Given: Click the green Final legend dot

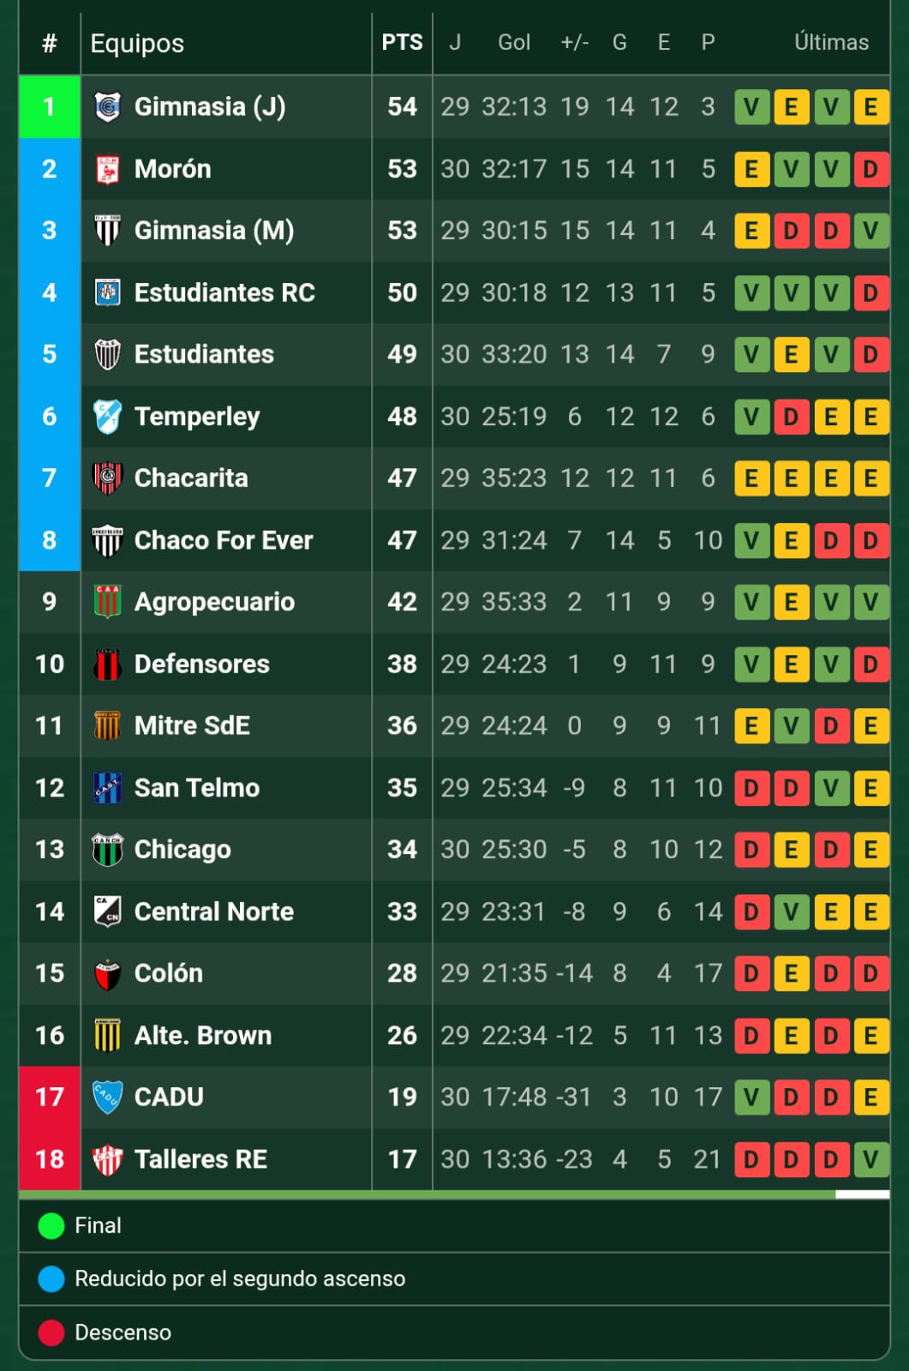Looking at the screenshot, I should [51, 1226].
